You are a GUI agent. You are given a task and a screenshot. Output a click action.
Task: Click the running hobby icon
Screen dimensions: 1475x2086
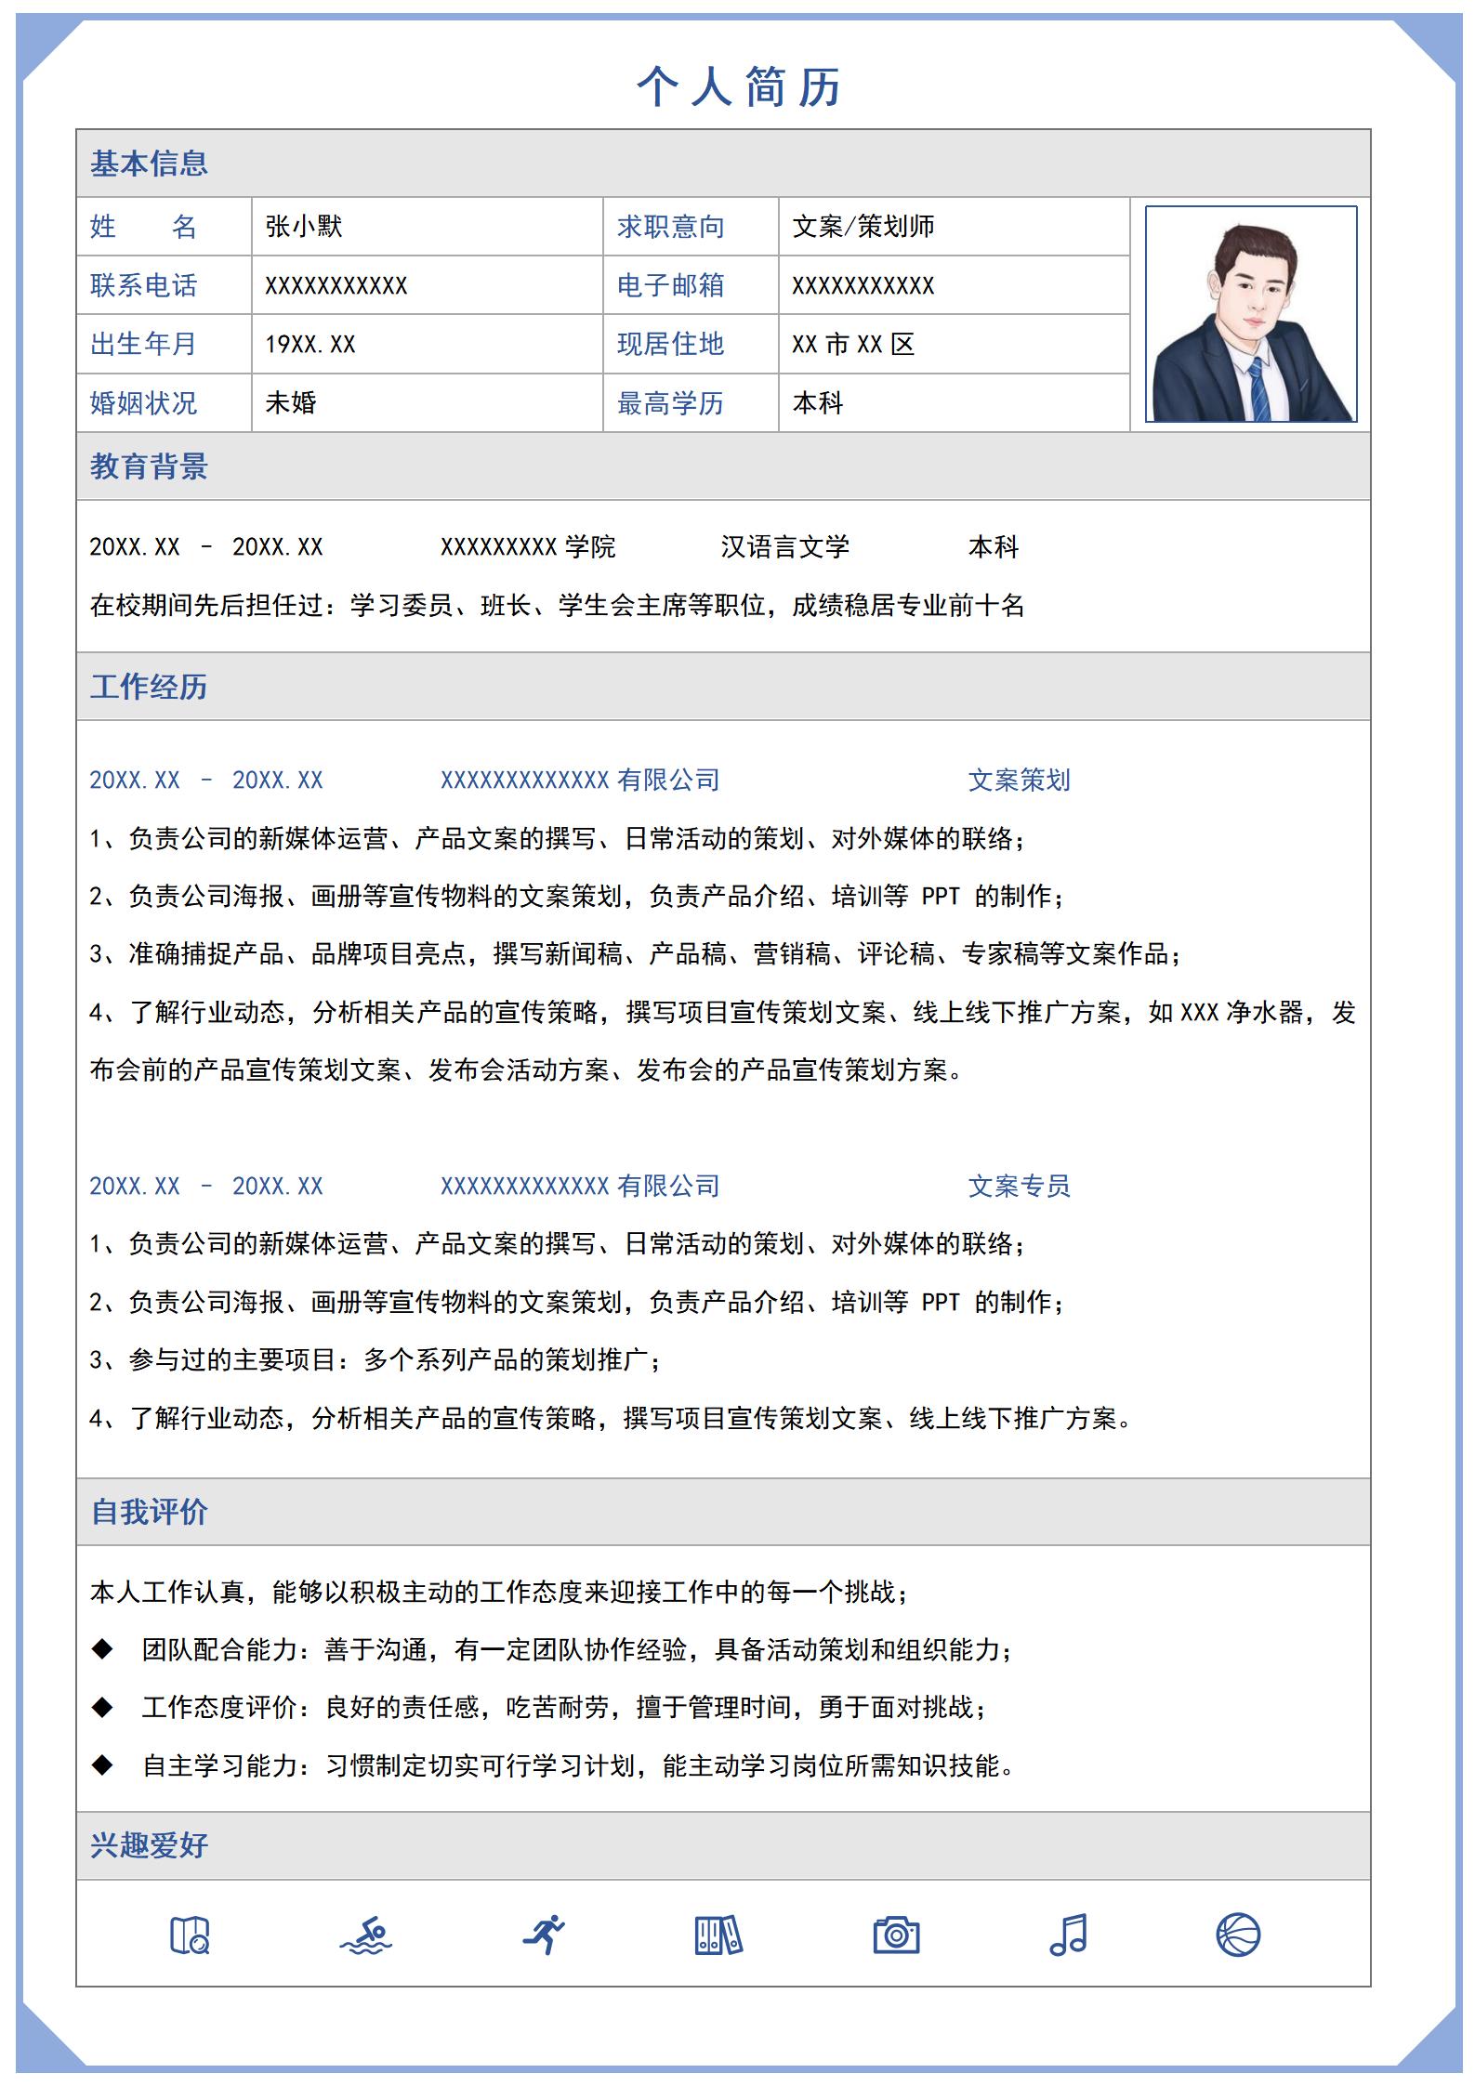(x=544, y=1935)
